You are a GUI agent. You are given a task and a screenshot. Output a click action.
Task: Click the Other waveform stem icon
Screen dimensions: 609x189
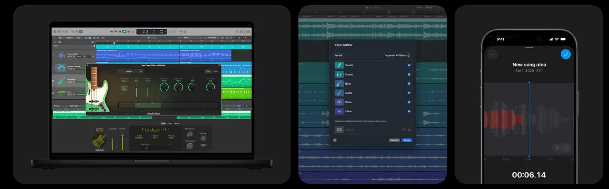(x=339, y=111)
